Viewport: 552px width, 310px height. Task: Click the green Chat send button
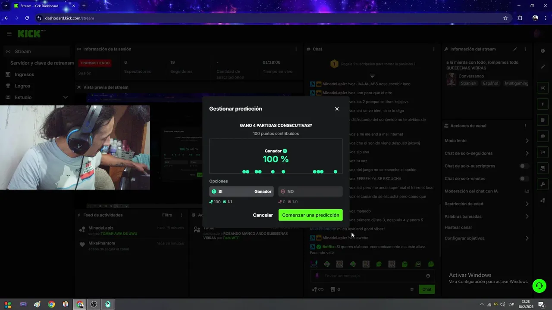(427, 289)
